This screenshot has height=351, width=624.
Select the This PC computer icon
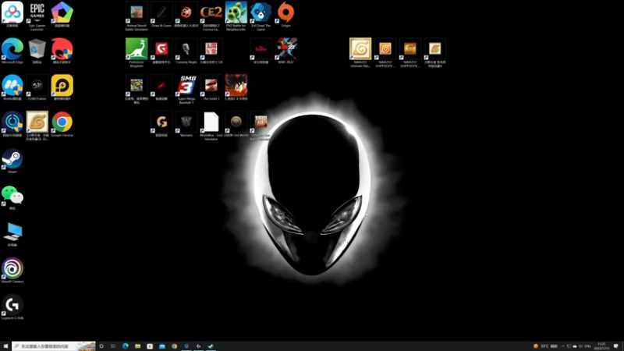coord(12,234)
